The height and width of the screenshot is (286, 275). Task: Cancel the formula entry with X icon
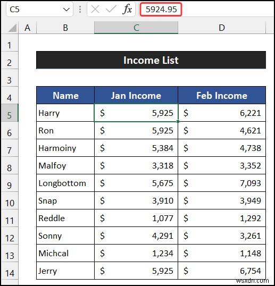tap(95, 9)
